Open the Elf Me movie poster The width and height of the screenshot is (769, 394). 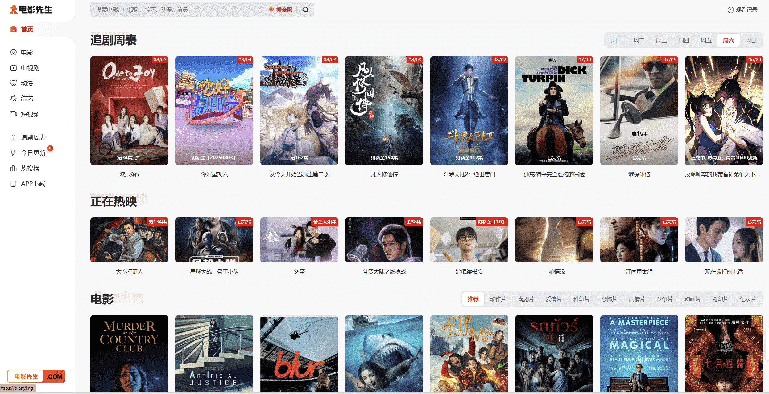coord(469,354)
